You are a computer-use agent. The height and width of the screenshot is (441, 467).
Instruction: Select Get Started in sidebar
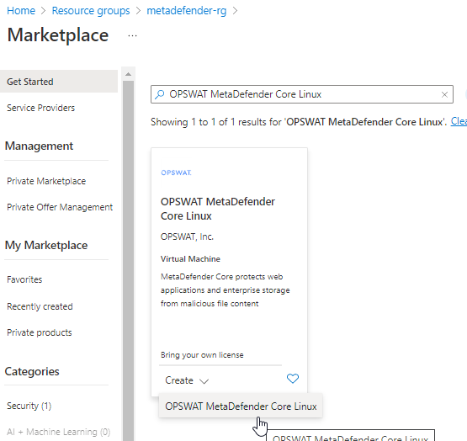[x=59, y=82]
